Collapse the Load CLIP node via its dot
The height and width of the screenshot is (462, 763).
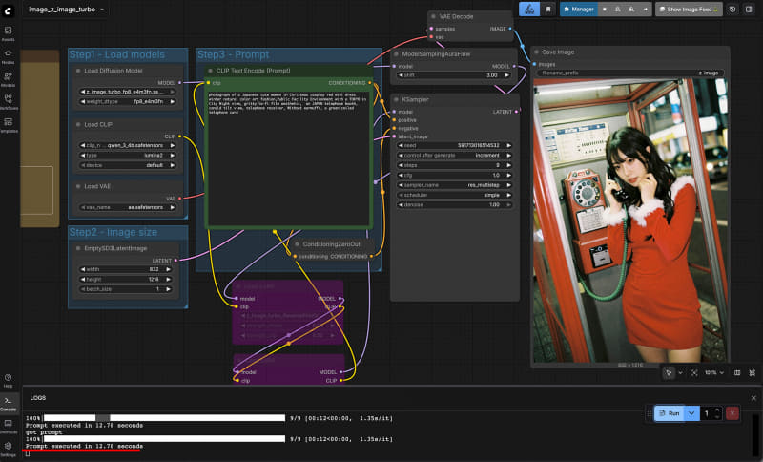(x=78, y=125)
